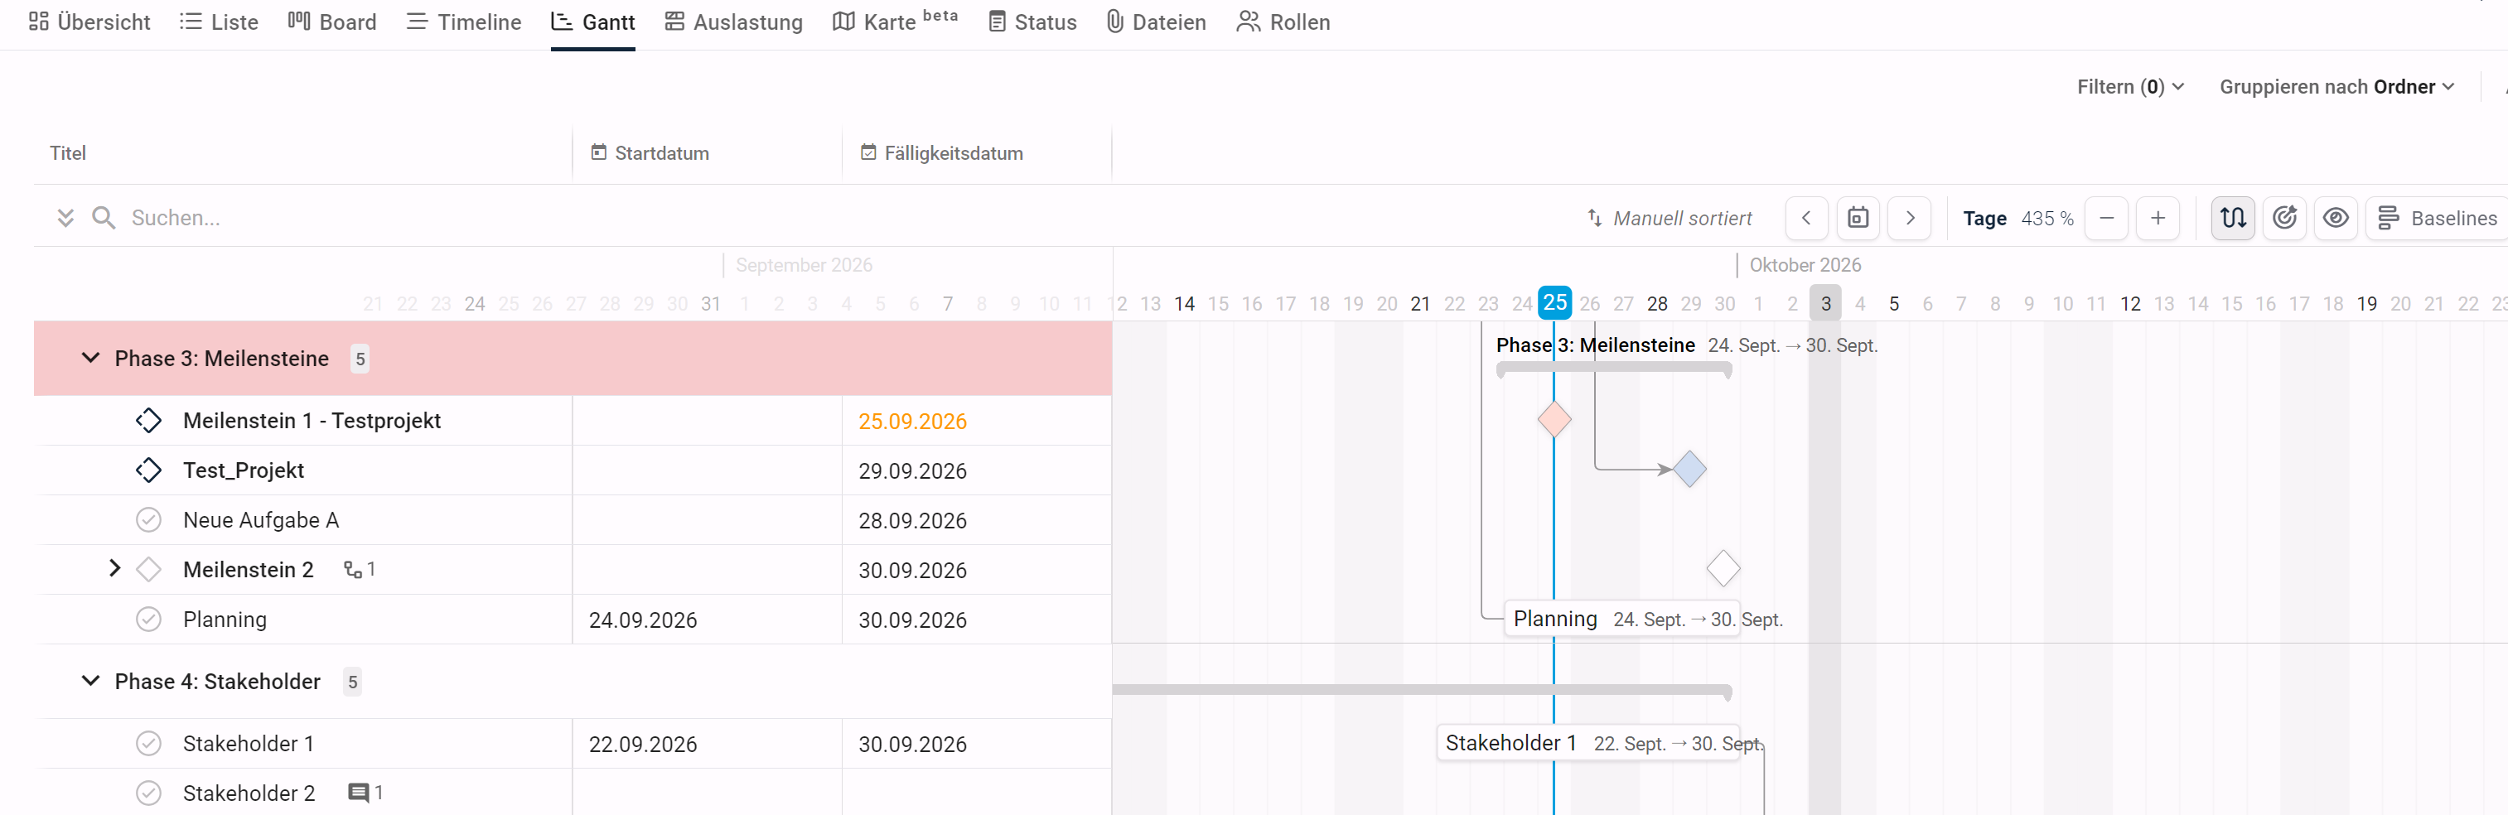Toggle the eye visibility icon
2508x815 pixels.
2336,218
